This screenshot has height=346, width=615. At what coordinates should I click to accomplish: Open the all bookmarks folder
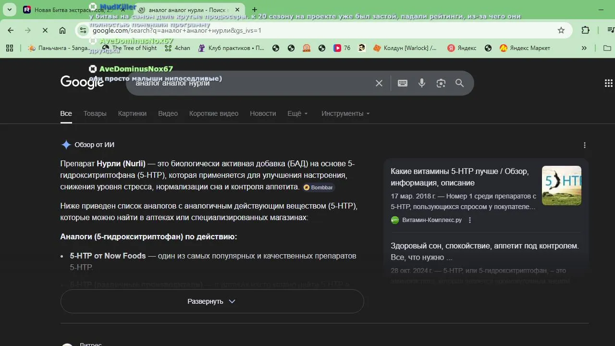(607, 48)
